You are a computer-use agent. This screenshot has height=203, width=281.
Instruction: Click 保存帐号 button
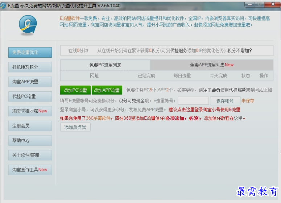click(225, 101)
